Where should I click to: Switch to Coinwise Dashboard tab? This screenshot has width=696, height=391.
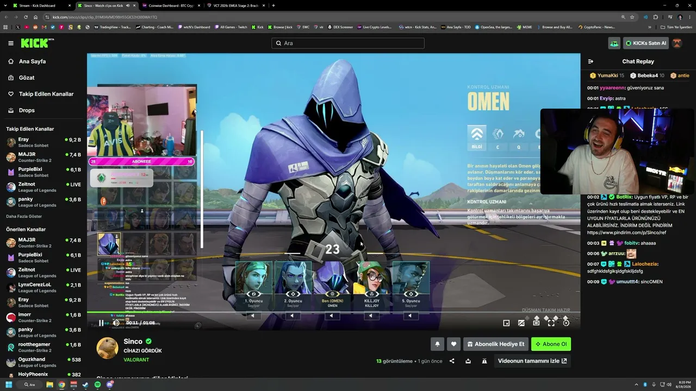(170, 5)
